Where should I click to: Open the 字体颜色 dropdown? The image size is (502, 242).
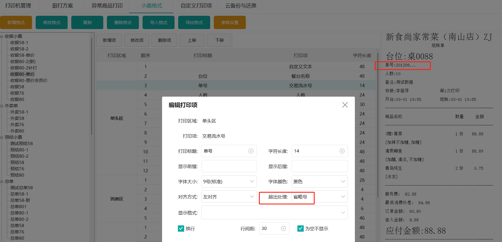[x=320, y=181]
